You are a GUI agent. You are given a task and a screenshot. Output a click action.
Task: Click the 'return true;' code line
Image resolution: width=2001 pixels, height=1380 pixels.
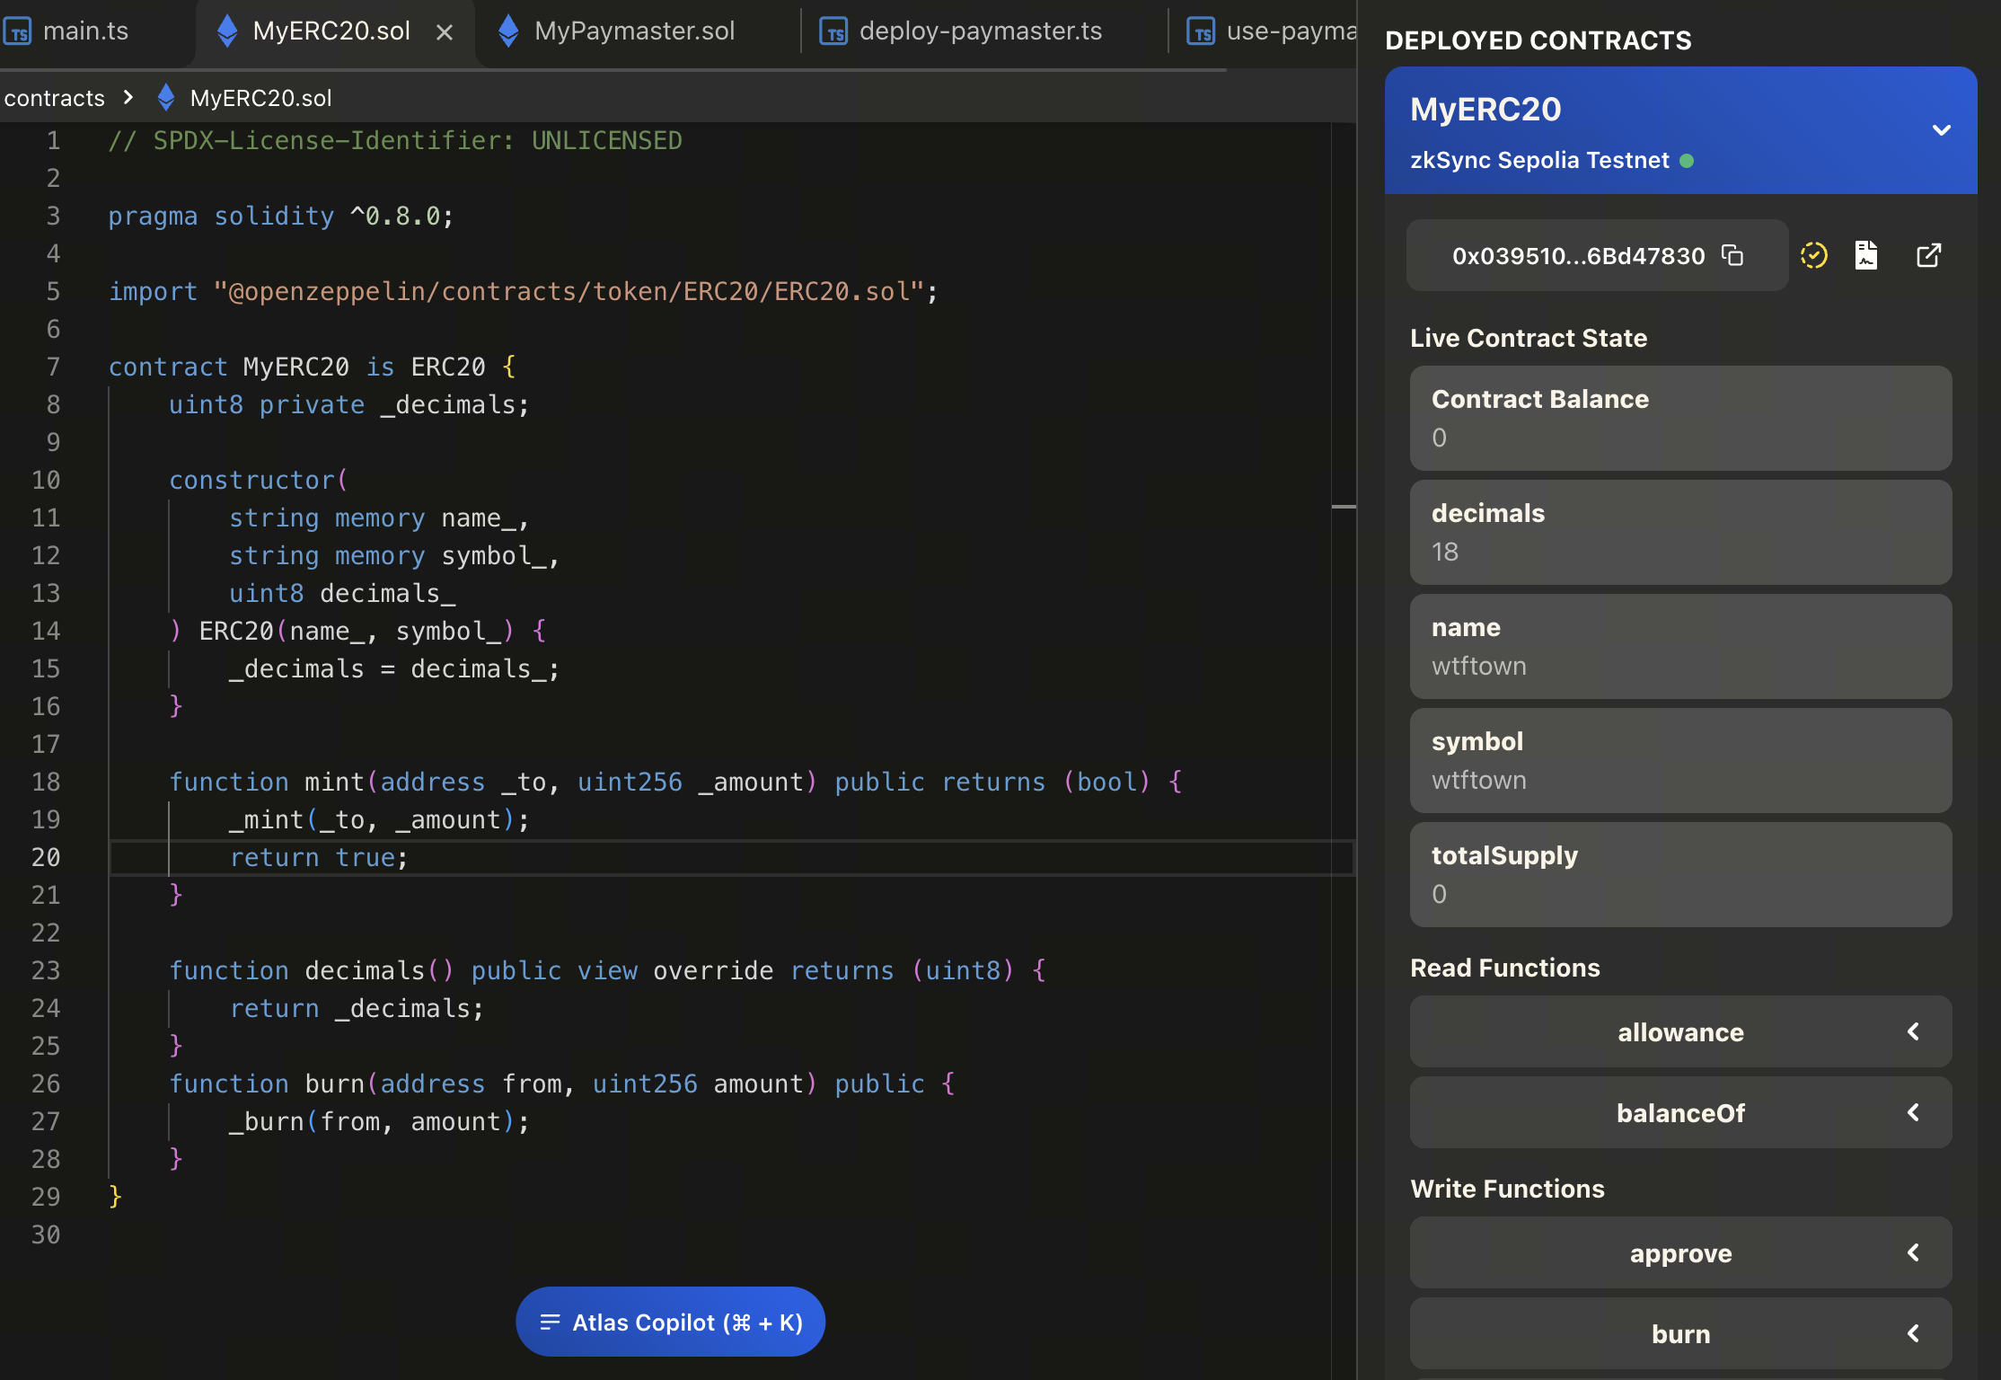[x=319, y=857]
